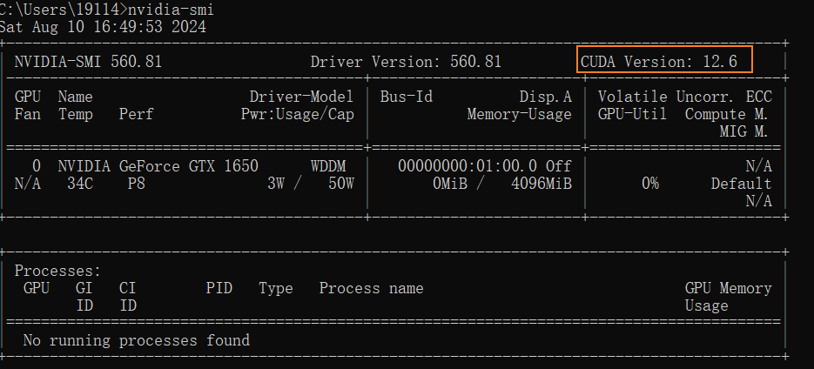Click the MIG M. header

743,131
